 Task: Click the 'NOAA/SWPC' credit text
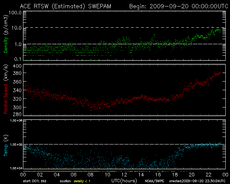click(154, 181)
